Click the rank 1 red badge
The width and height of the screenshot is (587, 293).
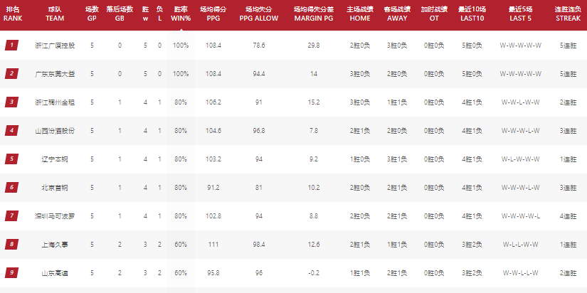11,46
